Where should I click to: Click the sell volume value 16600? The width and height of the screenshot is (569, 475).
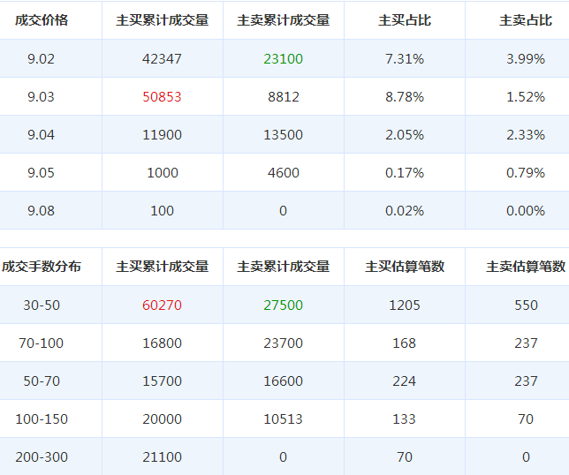[283, 381]
